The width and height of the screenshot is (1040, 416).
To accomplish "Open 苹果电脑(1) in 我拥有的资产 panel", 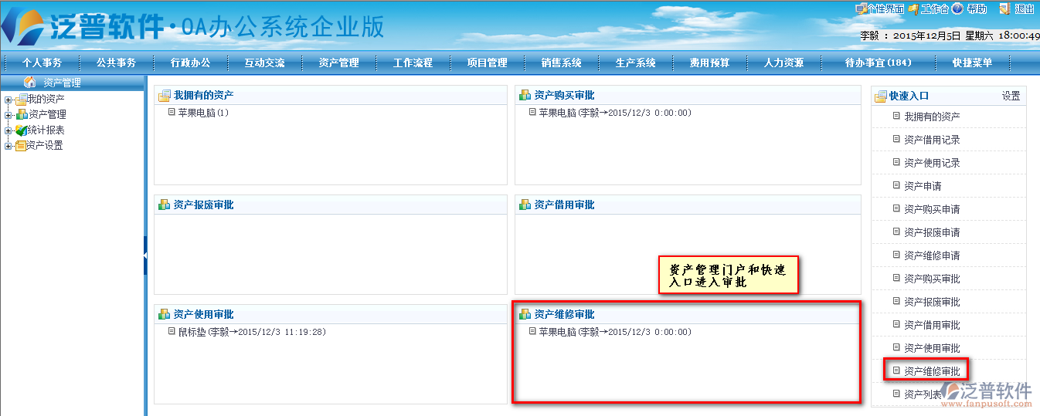I will pyautogui.click(x=203, y=113).
